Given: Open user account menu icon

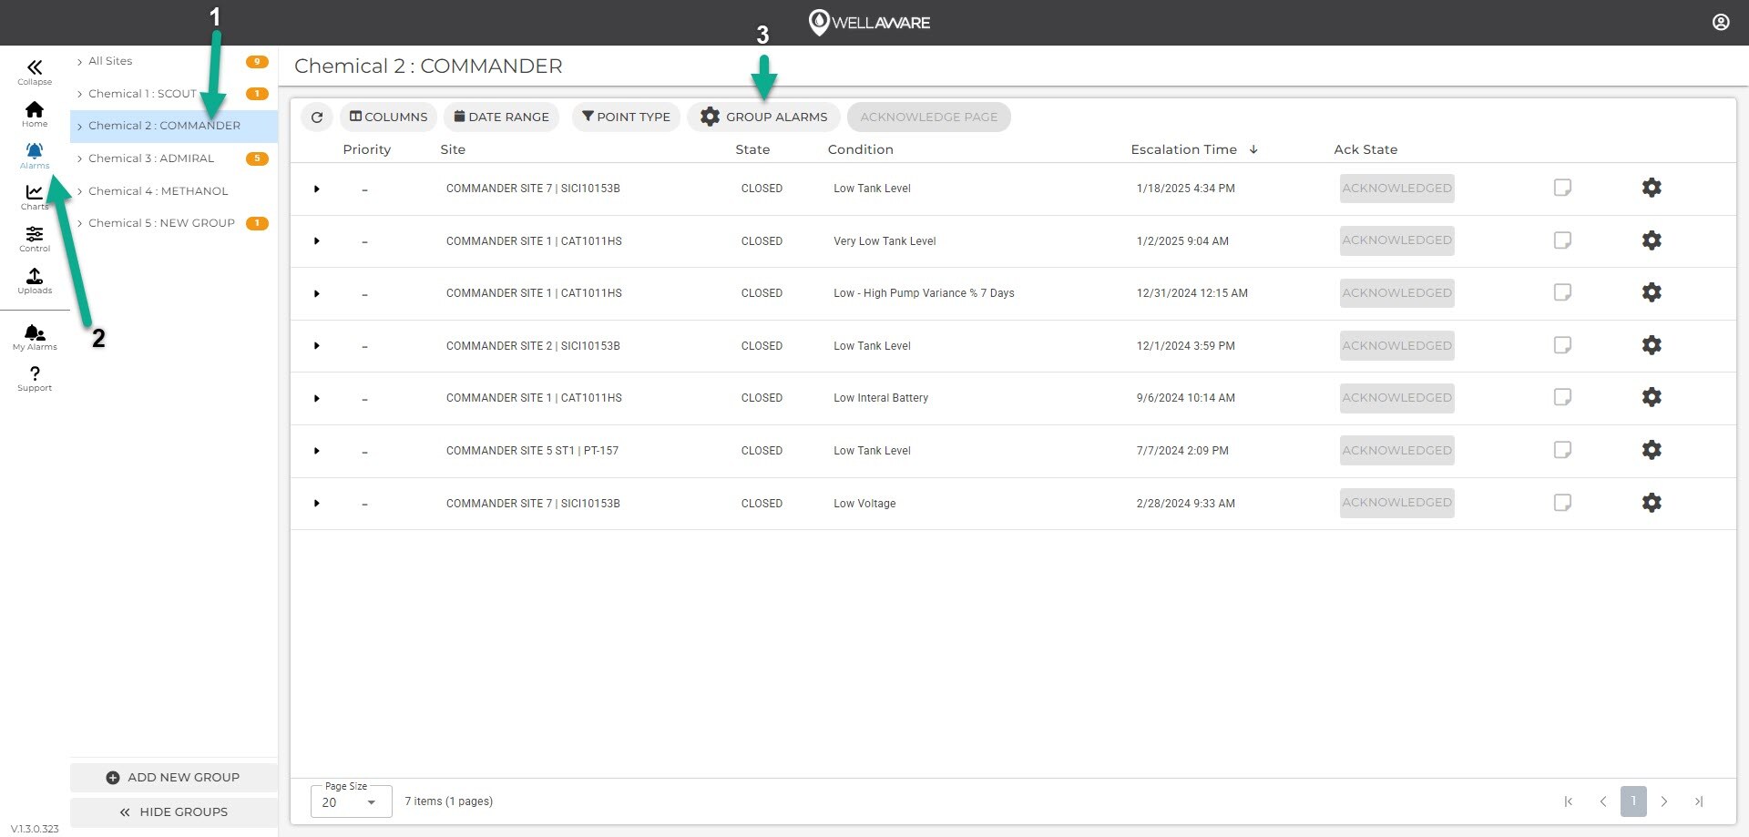Looking at the screenshot, I should tap(1721, 22).
